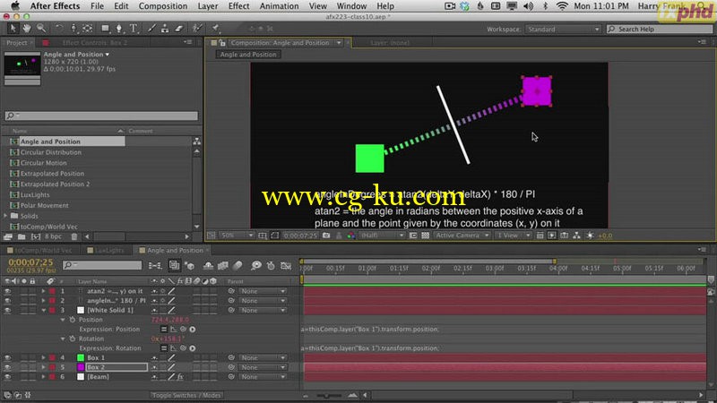Select the Zoom tool in toolbar
The image size is (717, 403).
(41, 29)
